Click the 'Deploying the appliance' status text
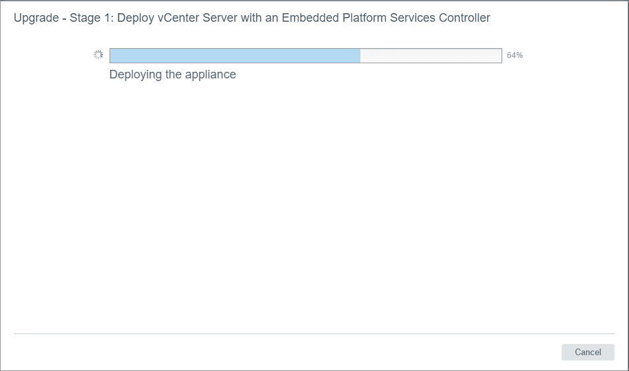Image resolution: width=629 pixels, height=371 pixels. (172, 74)
